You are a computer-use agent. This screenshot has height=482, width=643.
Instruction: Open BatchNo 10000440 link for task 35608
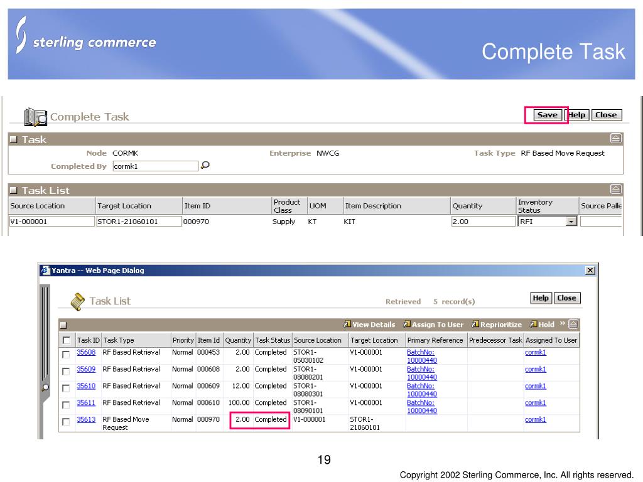[x=422, y=356]
